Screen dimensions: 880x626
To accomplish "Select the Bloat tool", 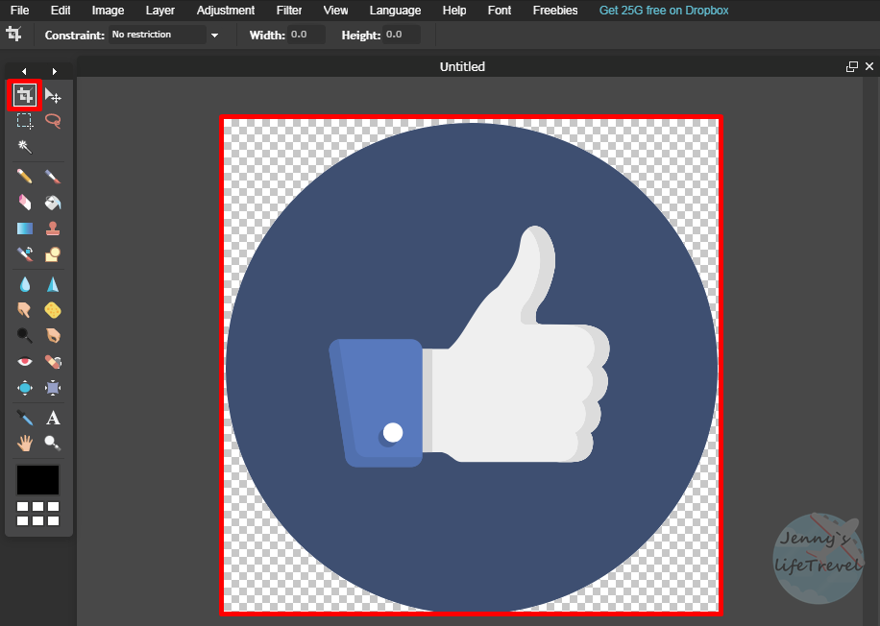I will [25, 388].
